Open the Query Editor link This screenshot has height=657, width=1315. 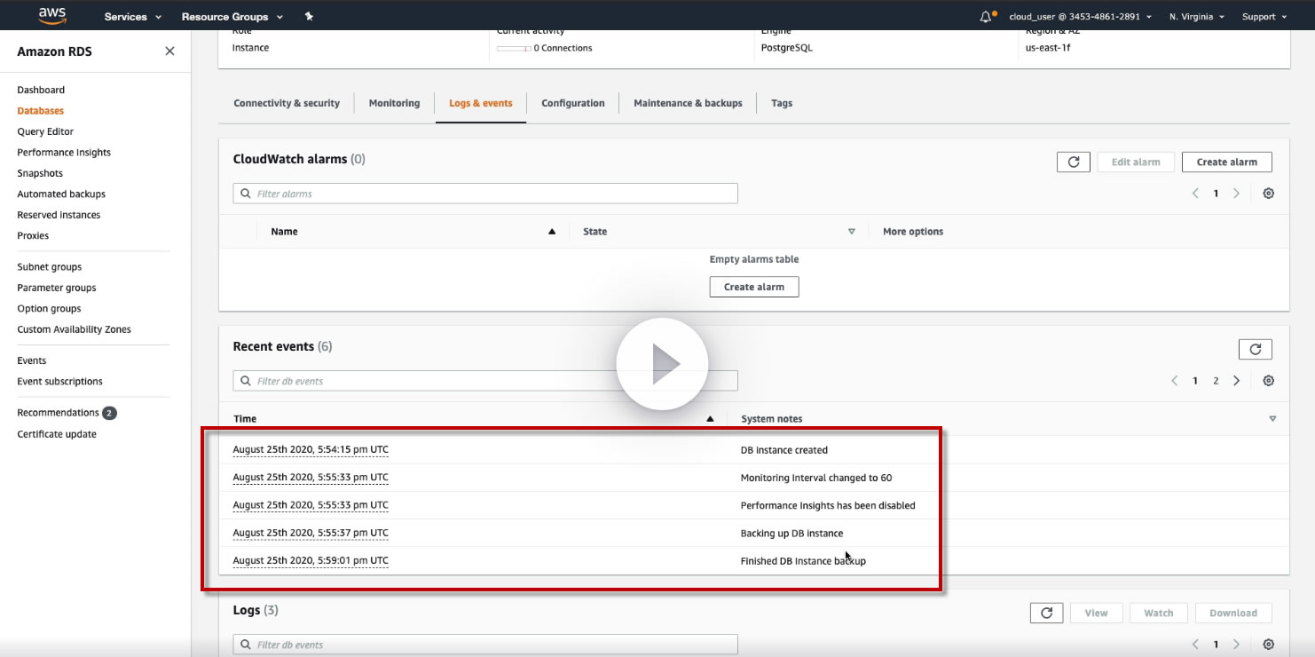tap(45, 131)
